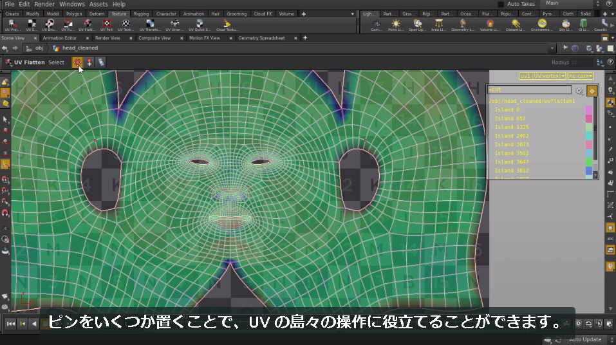Add an Environment Light from the shelf
Viewport: 616px width, 345px height.
[x=542, y=25]
